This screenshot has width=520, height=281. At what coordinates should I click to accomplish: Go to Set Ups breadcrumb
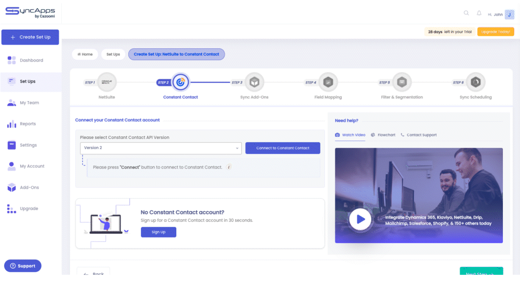[113, 54]
